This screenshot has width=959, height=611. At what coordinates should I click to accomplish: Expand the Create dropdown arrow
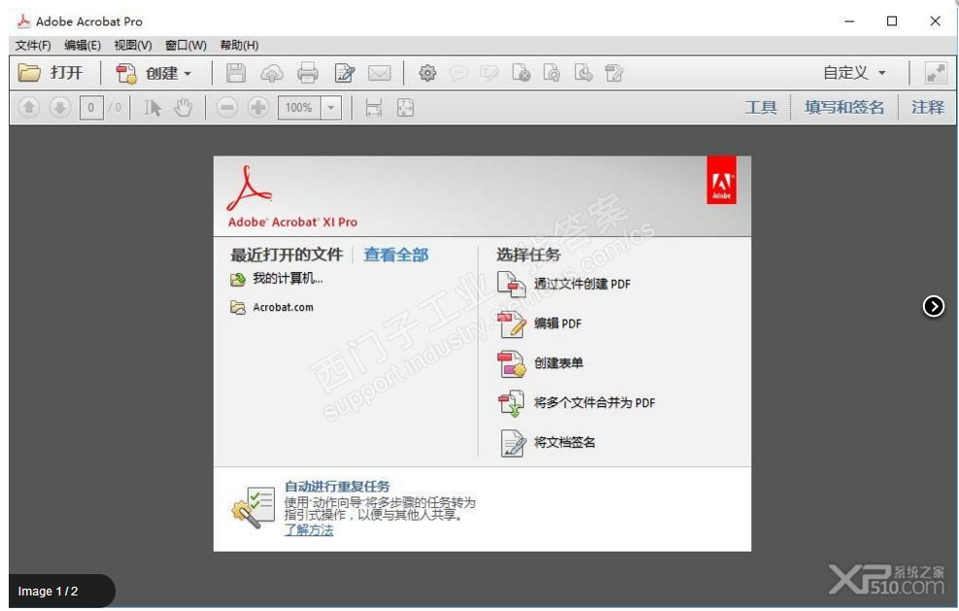[x=188, y=74]
